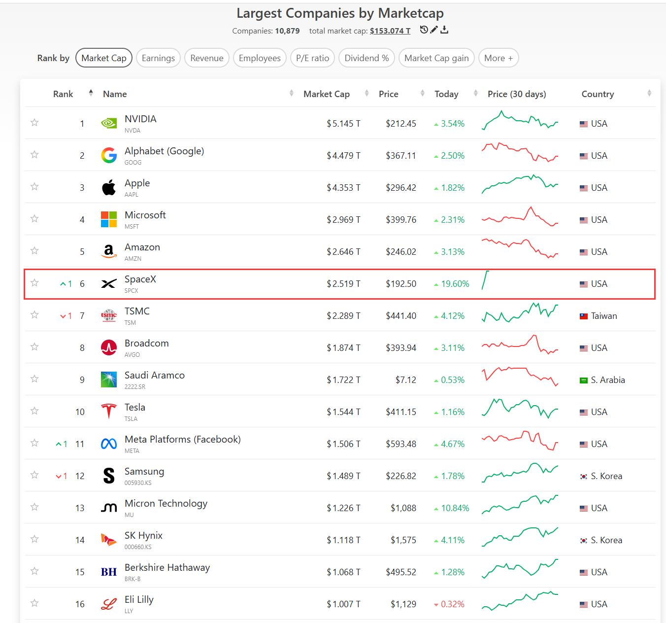Sort the table by Market Cap column arrows
Screen dimensions: 666x623
pyautogui.click(x=366, y=93)
